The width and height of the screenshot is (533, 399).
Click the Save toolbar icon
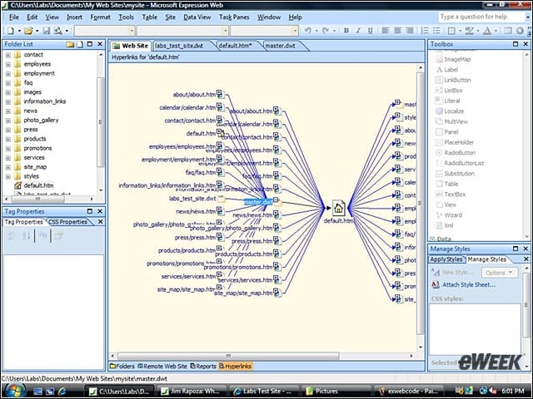(x=47, y=31)
